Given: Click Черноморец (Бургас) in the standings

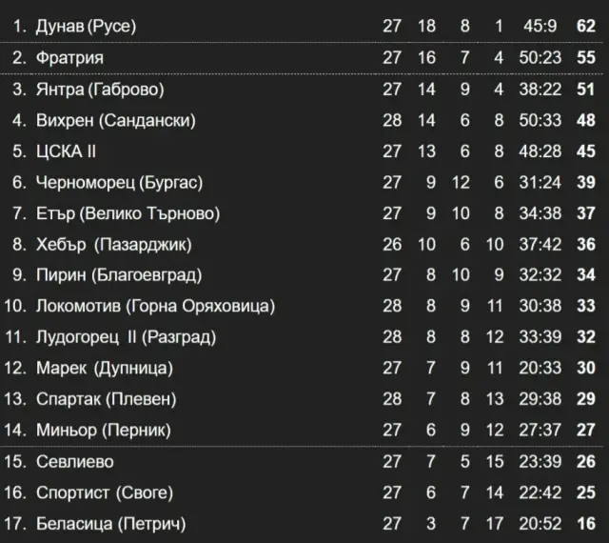Looking at the screenshot, I should coord(120,182).
